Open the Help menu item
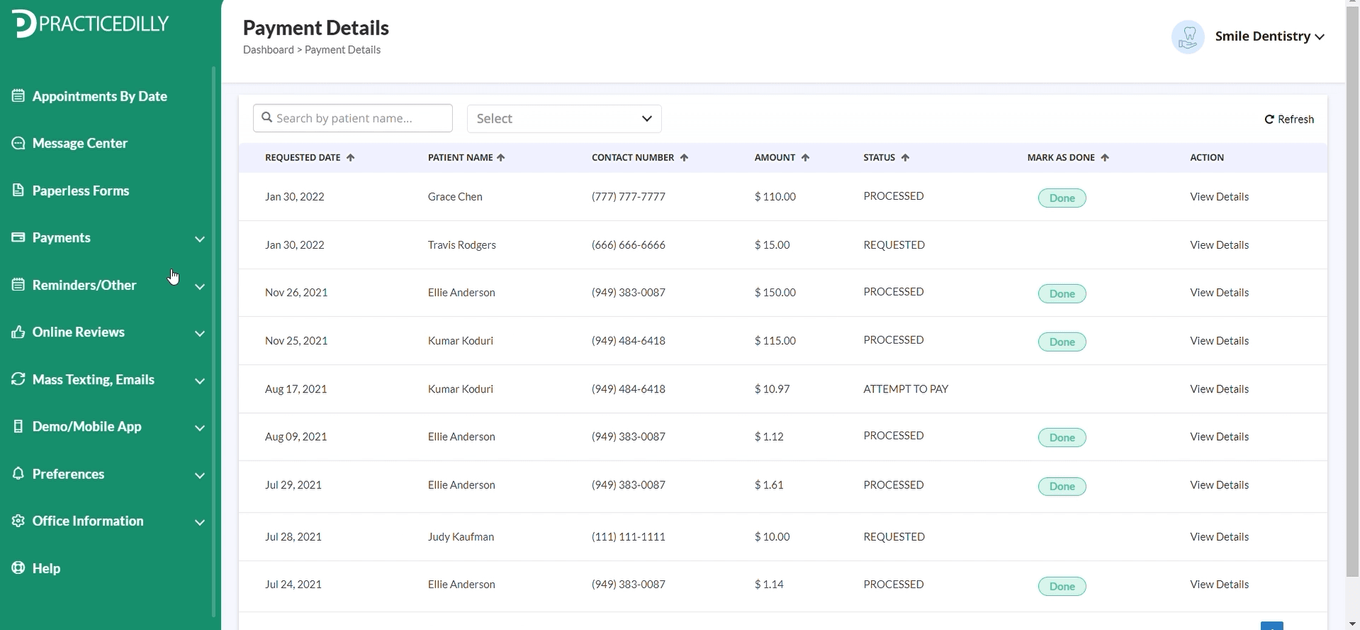1360x630 pixels. [46, 568]
